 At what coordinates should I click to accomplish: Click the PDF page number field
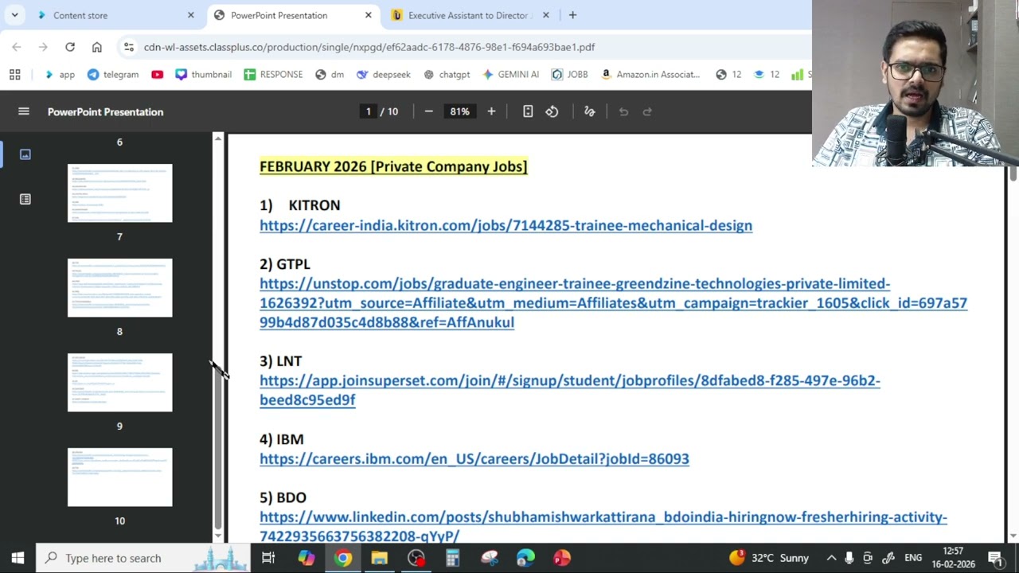point(368,111)
